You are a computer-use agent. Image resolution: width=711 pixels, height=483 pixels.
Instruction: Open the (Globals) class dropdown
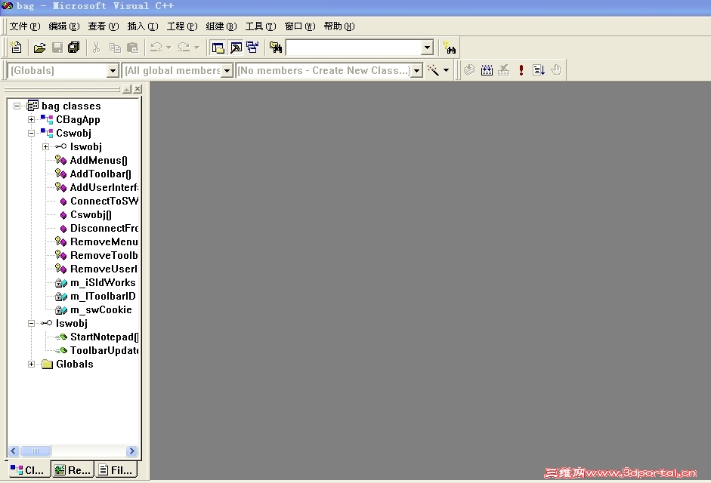[x=113, y=70]
